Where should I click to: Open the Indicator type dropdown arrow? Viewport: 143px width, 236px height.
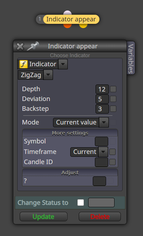pos(63,64)
